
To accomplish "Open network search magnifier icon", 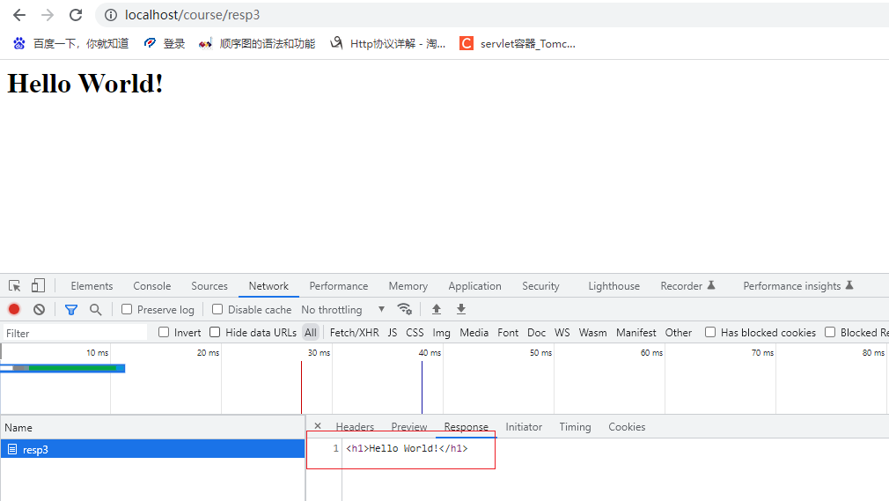I will tap(95, 310).
